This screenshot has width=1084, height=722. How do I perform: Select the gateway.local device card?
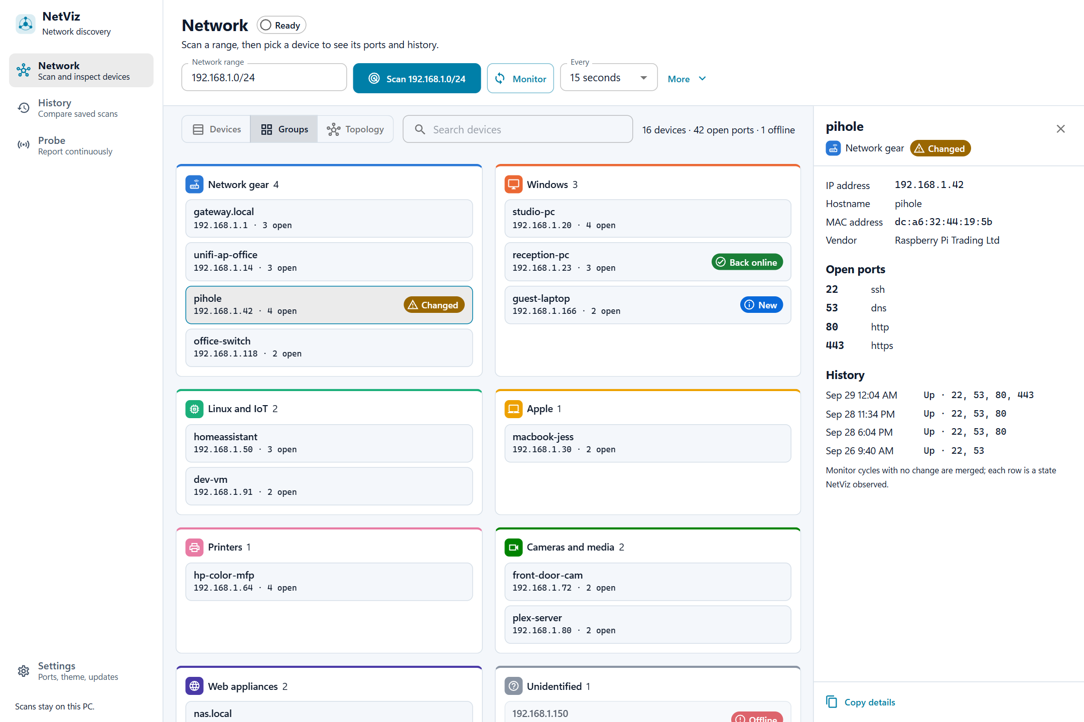[x=329, y=219]
